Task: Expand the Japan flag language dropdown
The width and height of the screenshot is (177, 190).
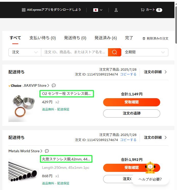Action: 98,10
